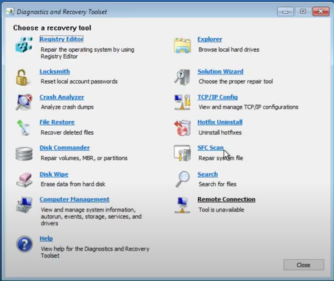Open the Disk Wipe link
The width and height of the screenshot is (334, 281).
point(54,174)
